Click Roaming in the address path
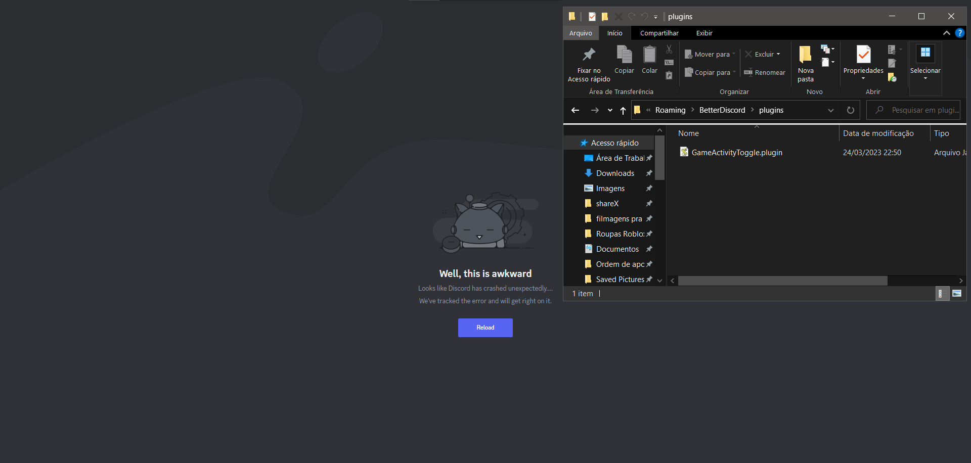Image resolution: width=971 pixels, height=463 pixels. tap(671, 110)
